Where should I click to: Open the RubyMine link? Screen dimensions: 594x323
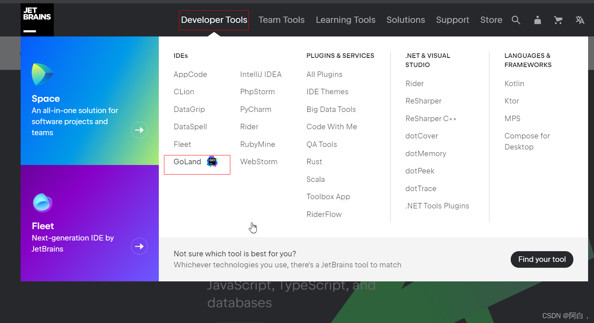click(258, 144)
